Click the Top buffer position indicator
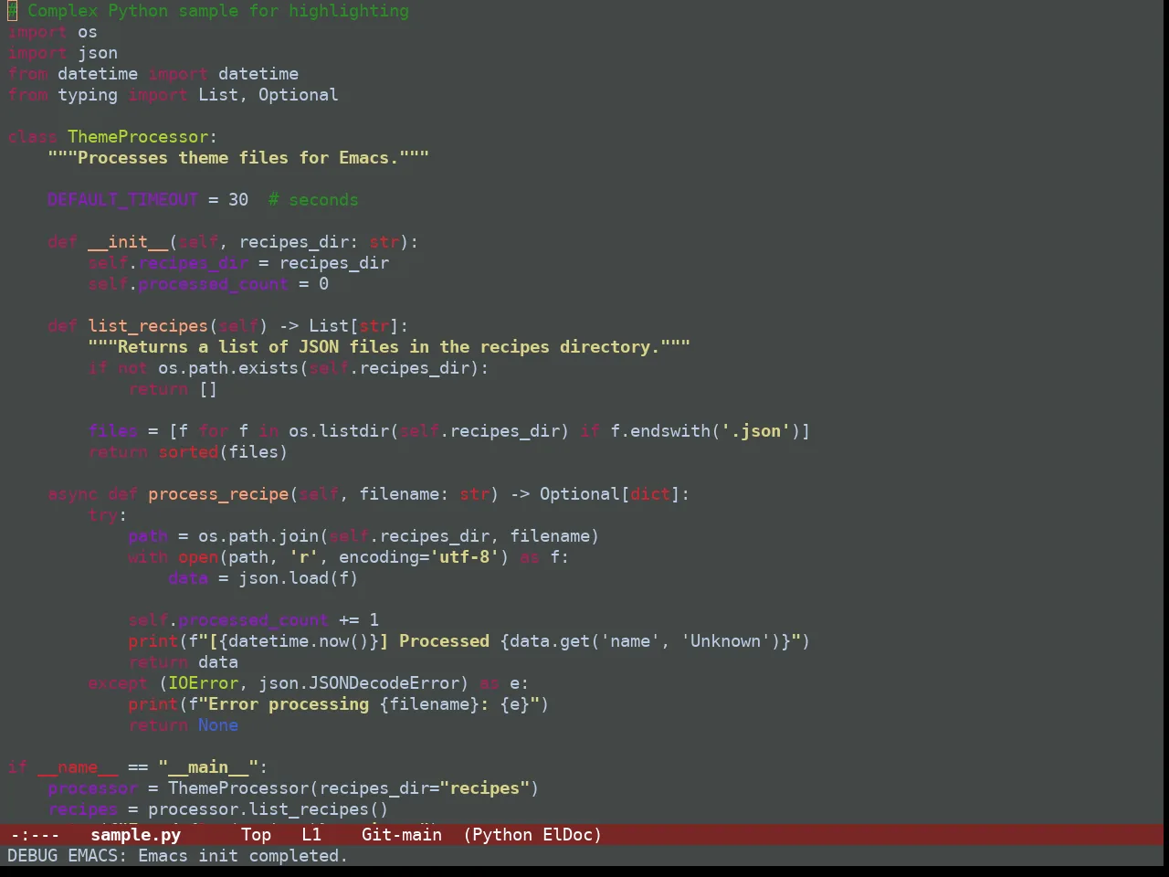This screenshot has width=1169, height=877. coord(256,834)
